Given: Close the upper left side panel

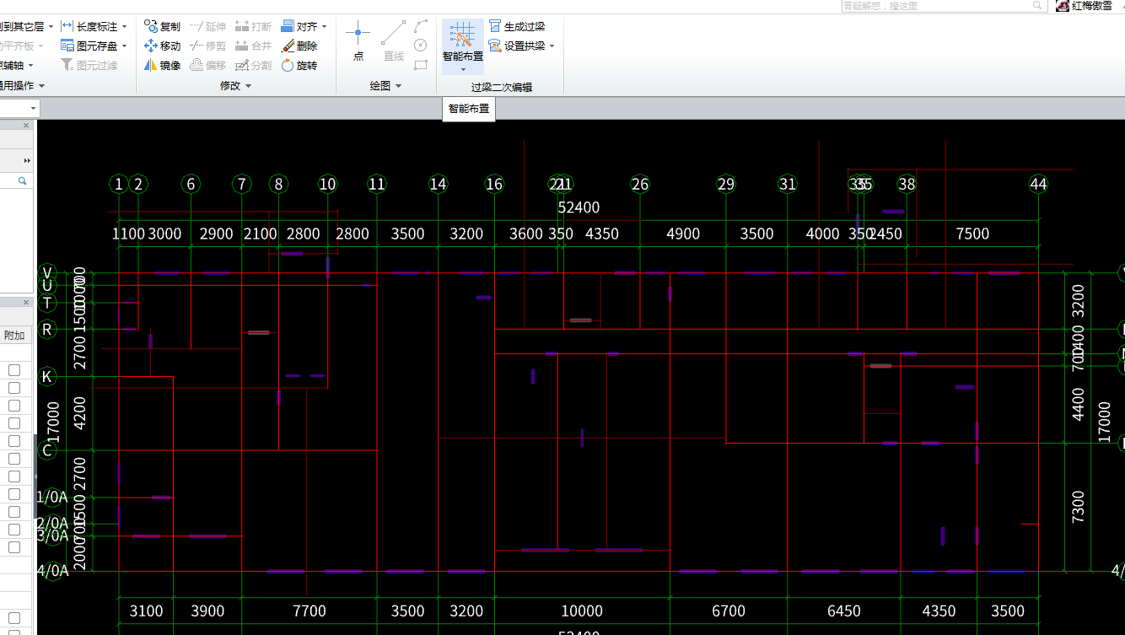Looking at the screenshot, I should 25,125.
